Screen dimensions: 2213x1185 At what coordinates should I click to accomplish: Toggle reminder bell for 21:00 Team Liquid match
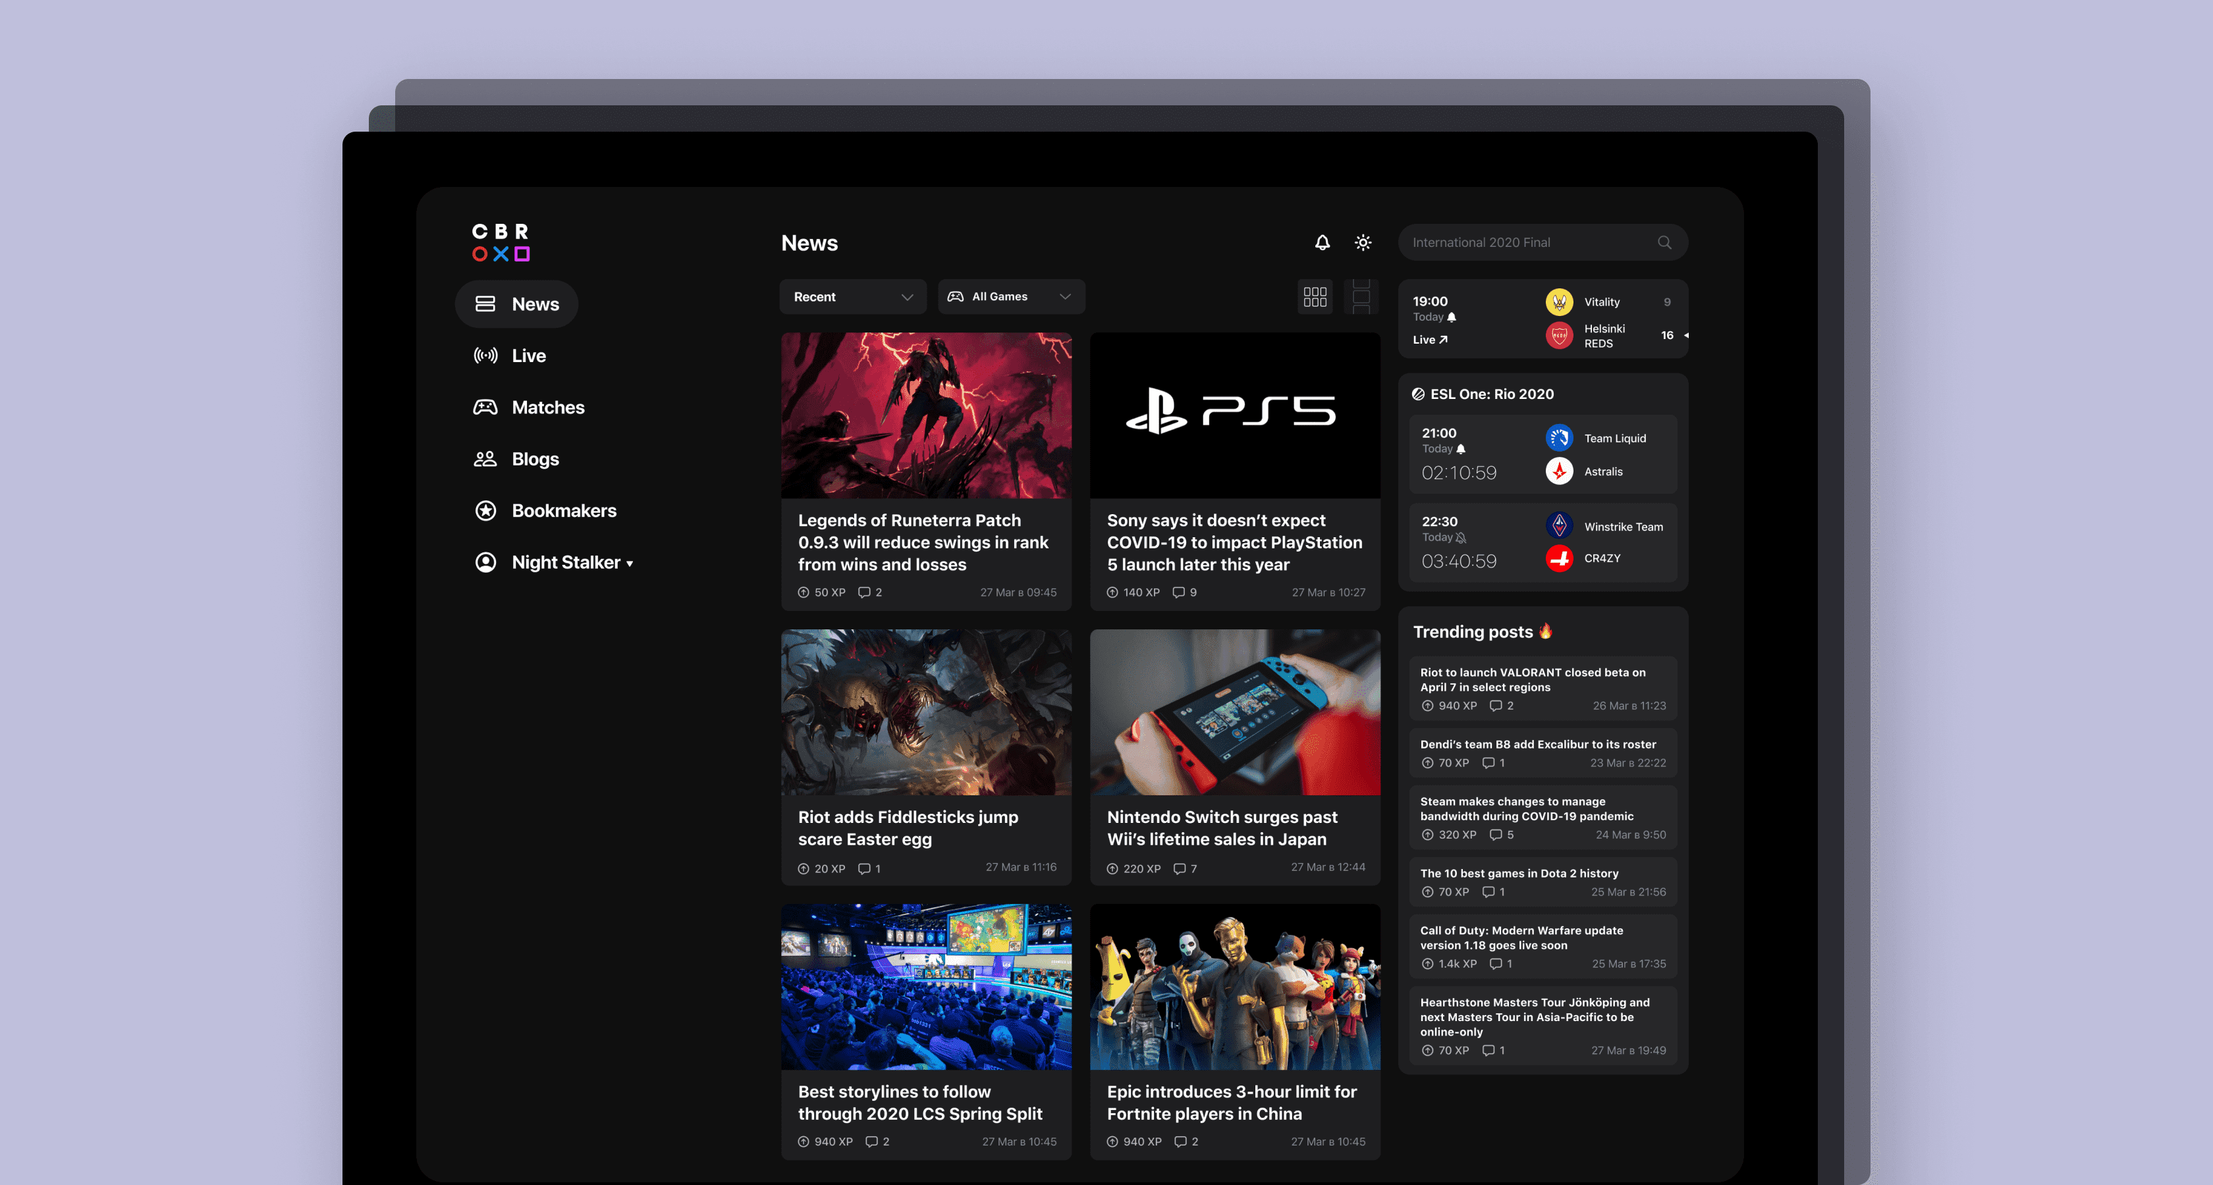[1460, 449]
